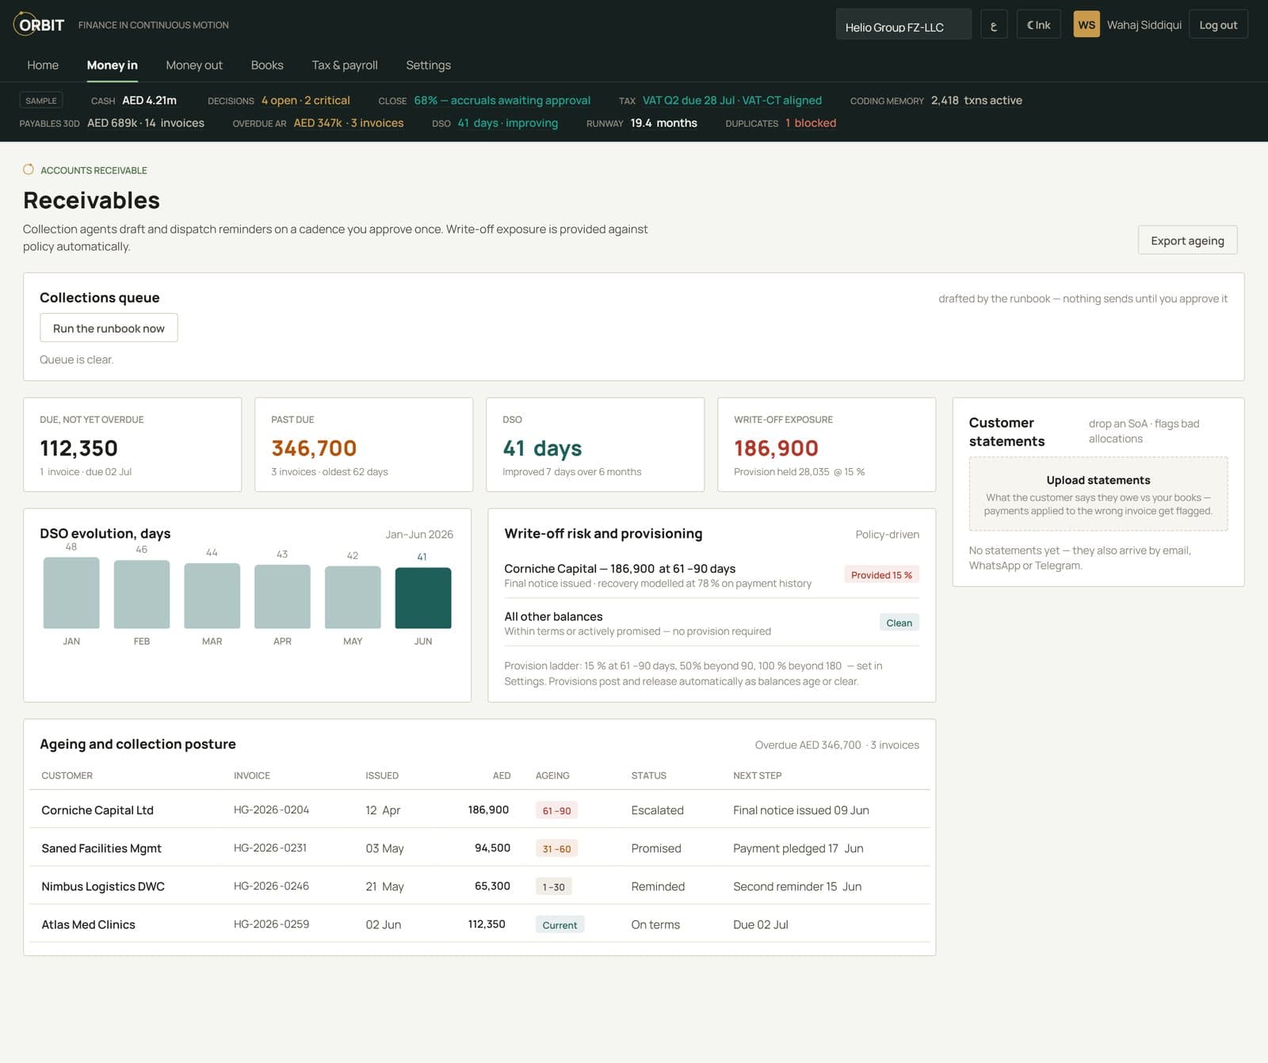The height and width of the screenshot is (1063, 1268).
Task: Click invoice HG-2026-0246
Action: pos(271,886)
